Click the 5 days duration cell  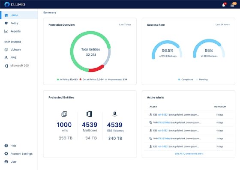(x=219, y=114)
